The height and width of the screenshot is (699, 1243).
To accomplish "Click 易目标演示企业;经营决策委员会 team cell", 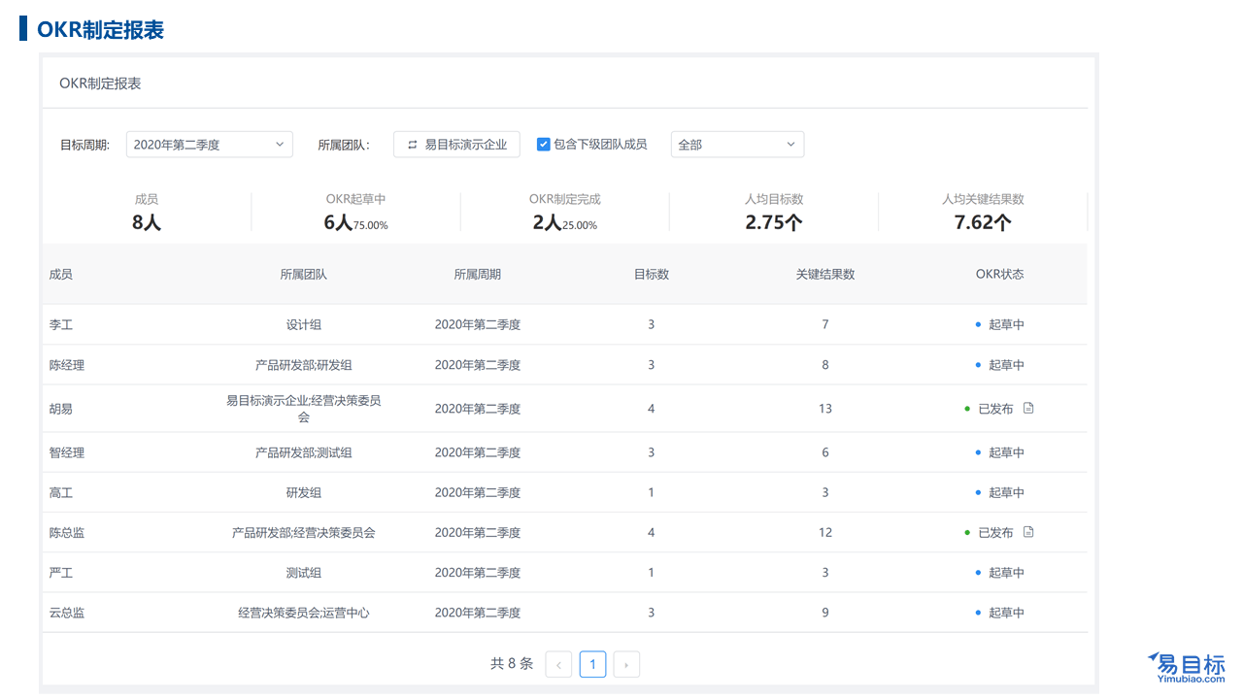I will pos(303,409).
